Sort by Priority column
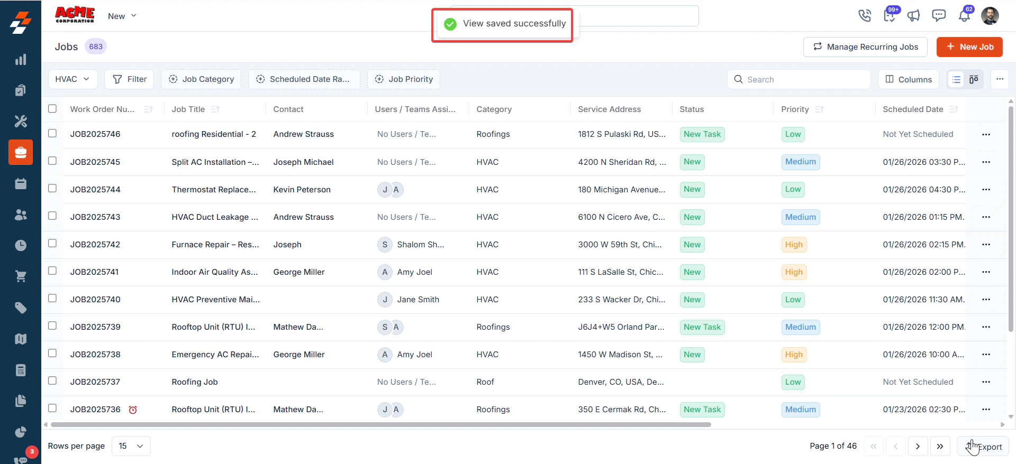1016x464 pixels. point(819,109)
